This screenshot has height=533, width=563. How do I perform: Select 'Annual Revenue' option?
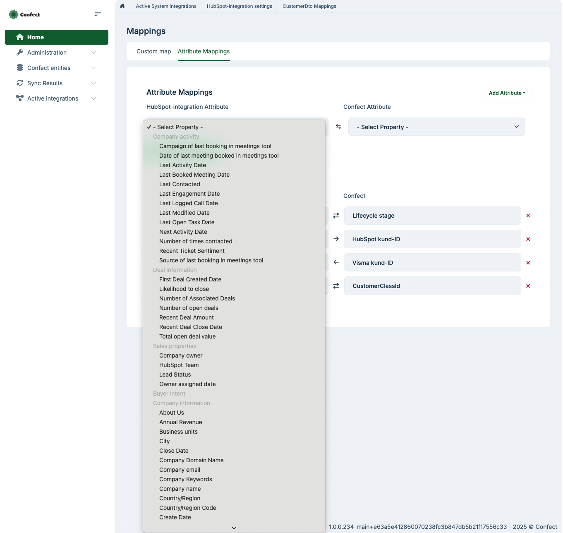click(234, 422)
